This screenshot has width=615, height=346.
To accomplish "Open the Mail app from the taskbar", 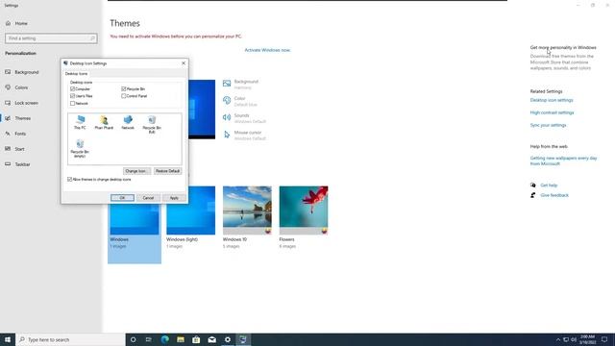I will (x=211, y=339).
